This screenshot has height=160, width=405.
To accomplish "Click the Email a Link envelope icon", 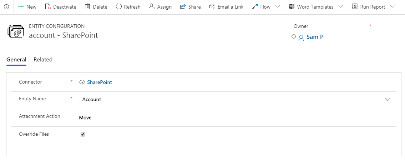I will click(x=212, y=7).
